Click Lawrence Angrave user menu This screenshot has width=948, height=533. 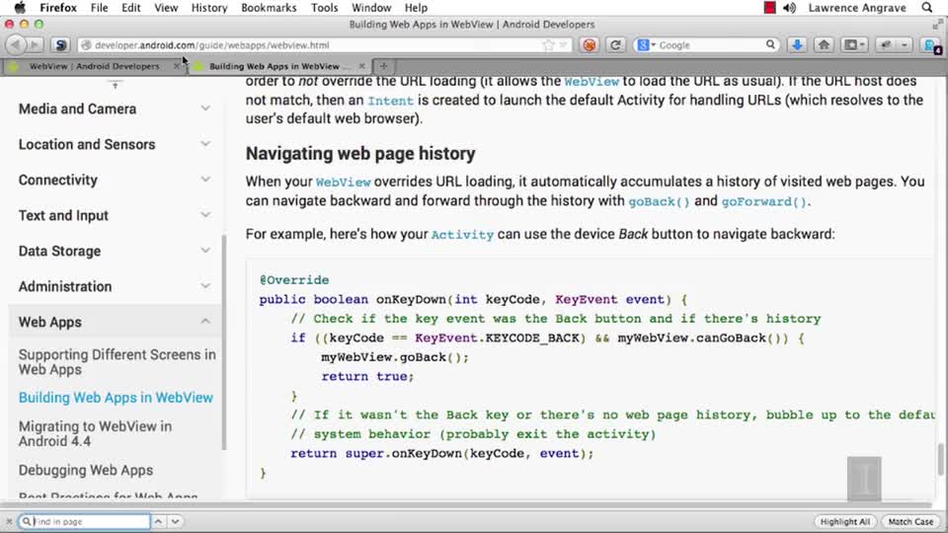(857, 8)
